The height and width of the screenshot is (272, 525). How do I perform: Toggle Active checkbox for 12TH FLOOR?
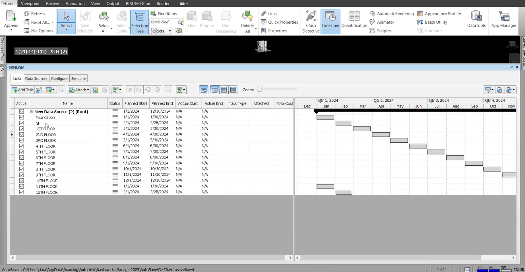point(22,192)
